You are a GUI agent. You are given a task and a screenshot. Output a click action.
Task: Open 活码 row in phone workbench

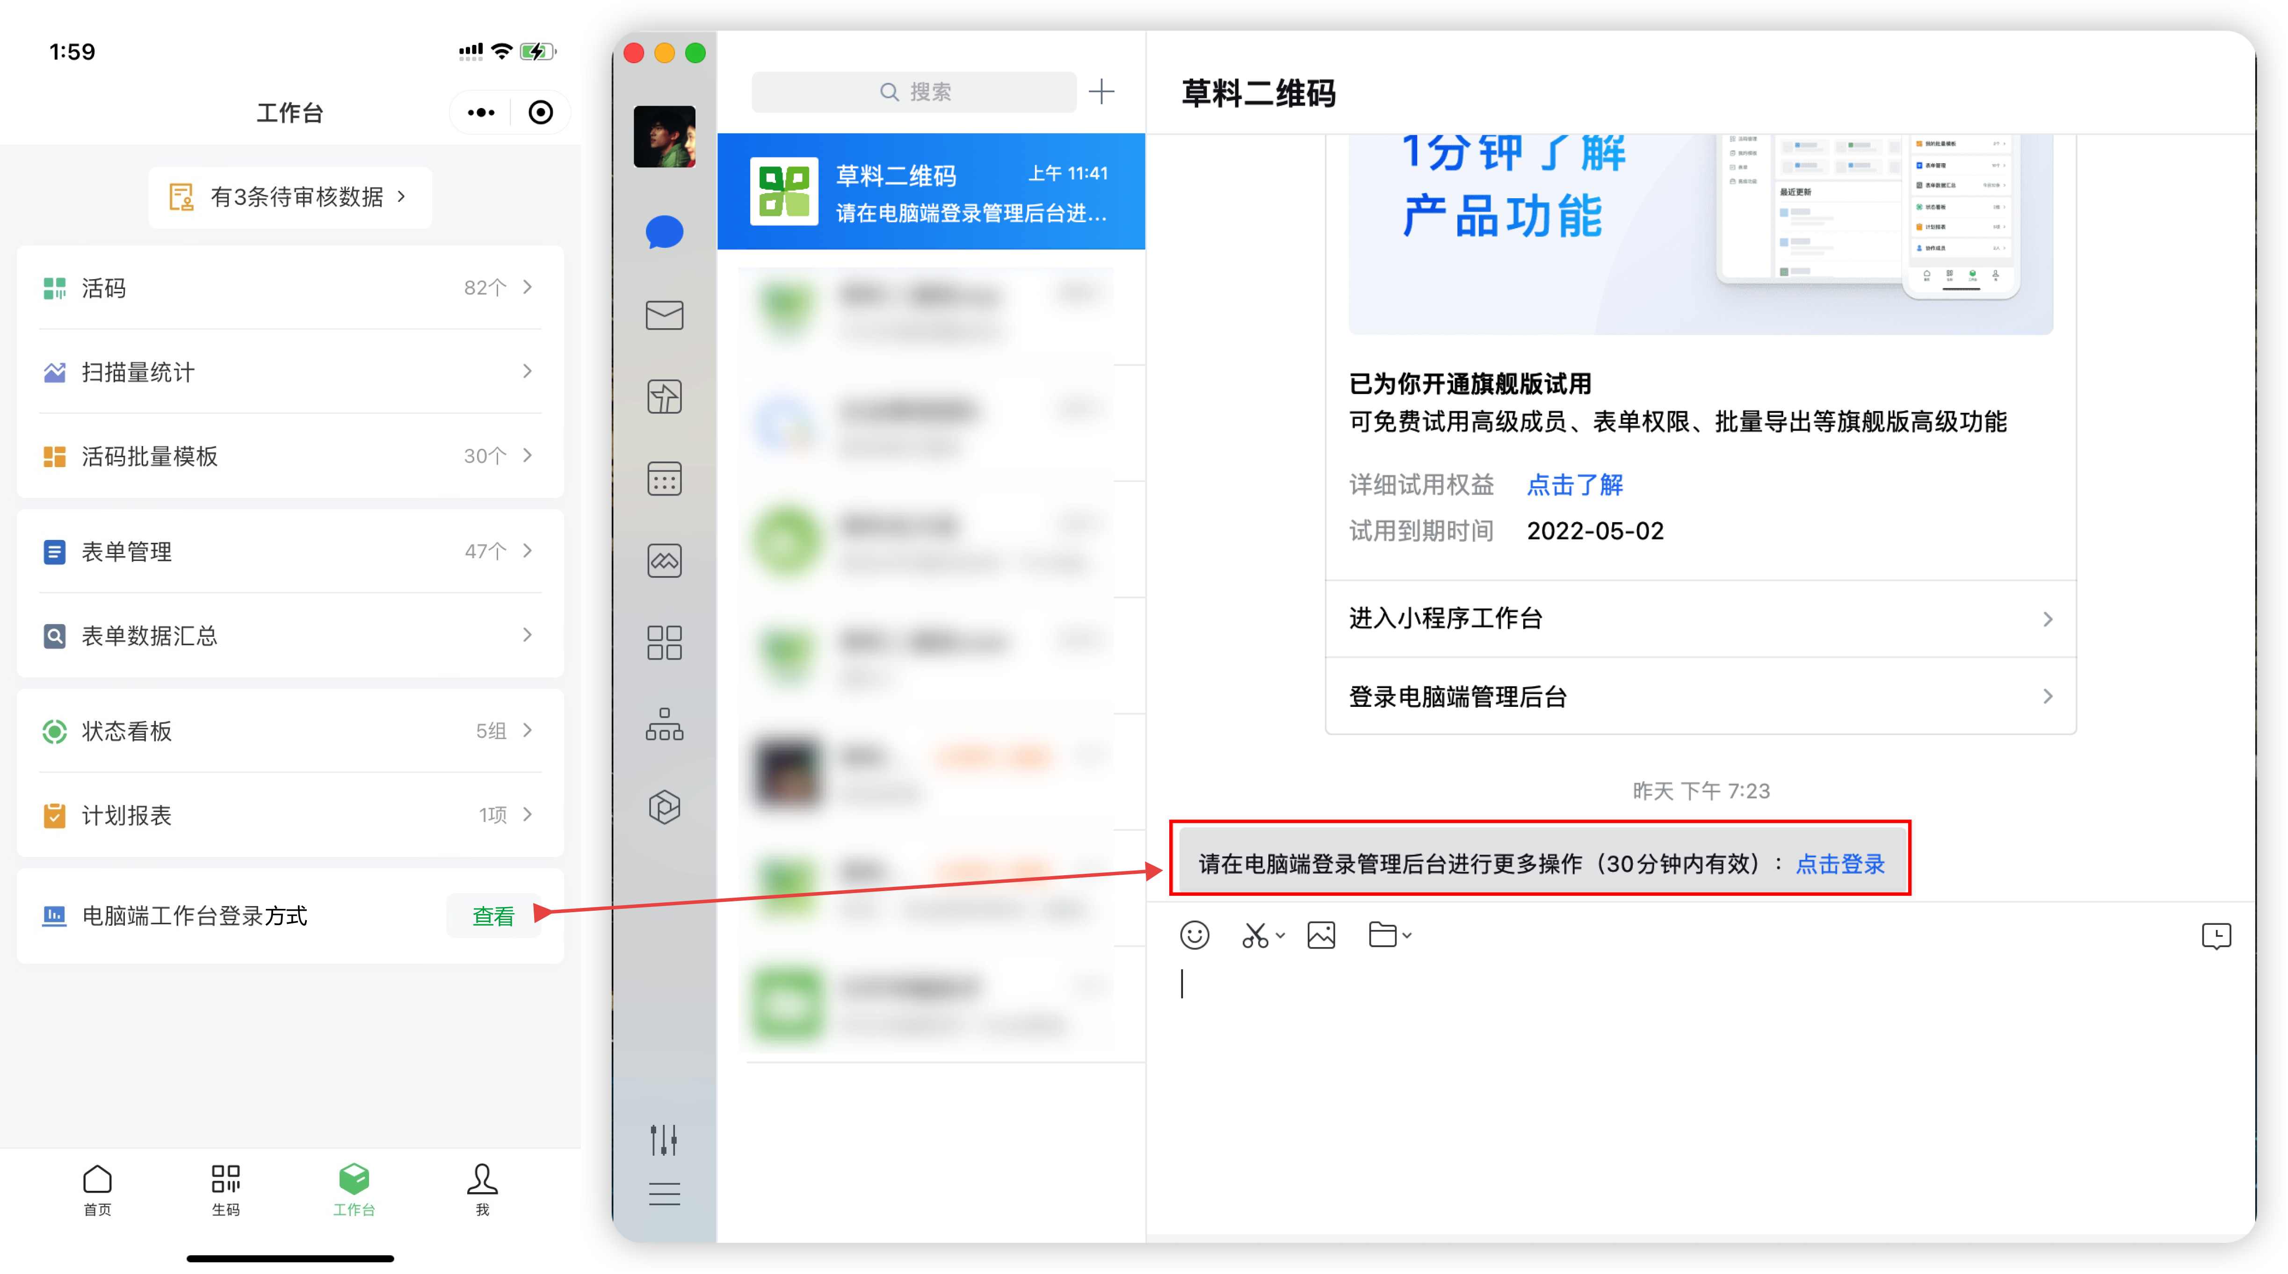(x=290, y=288)
